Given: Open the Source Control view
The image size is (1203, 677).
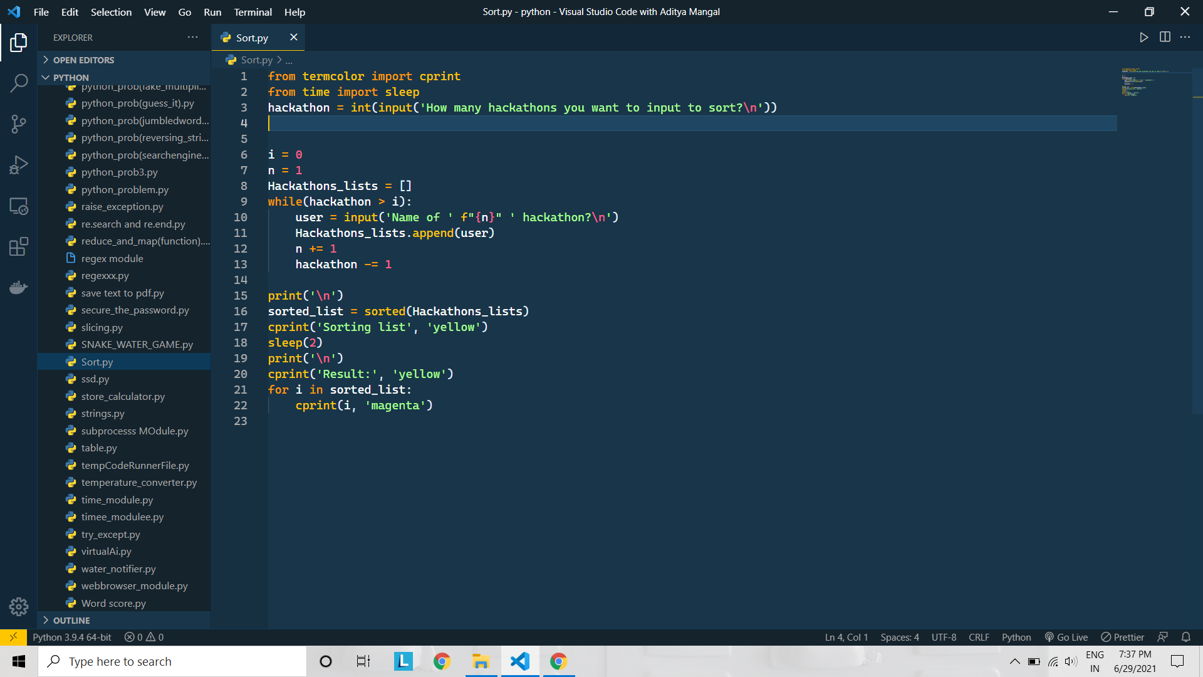Looking at the screenshot, I should [19, 123].
